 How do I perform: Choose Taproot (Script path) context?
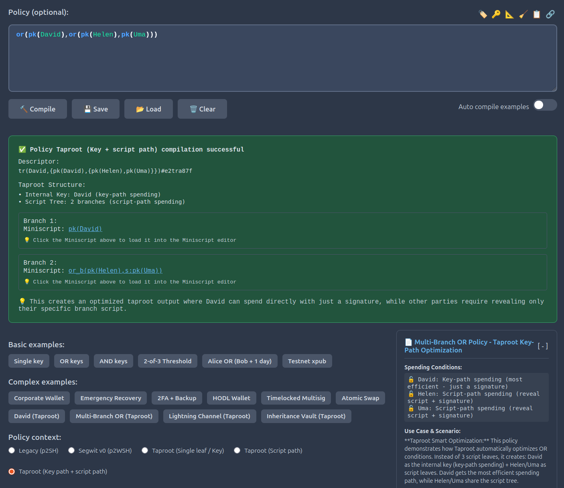pyautogui.click(x=237, y=451)
